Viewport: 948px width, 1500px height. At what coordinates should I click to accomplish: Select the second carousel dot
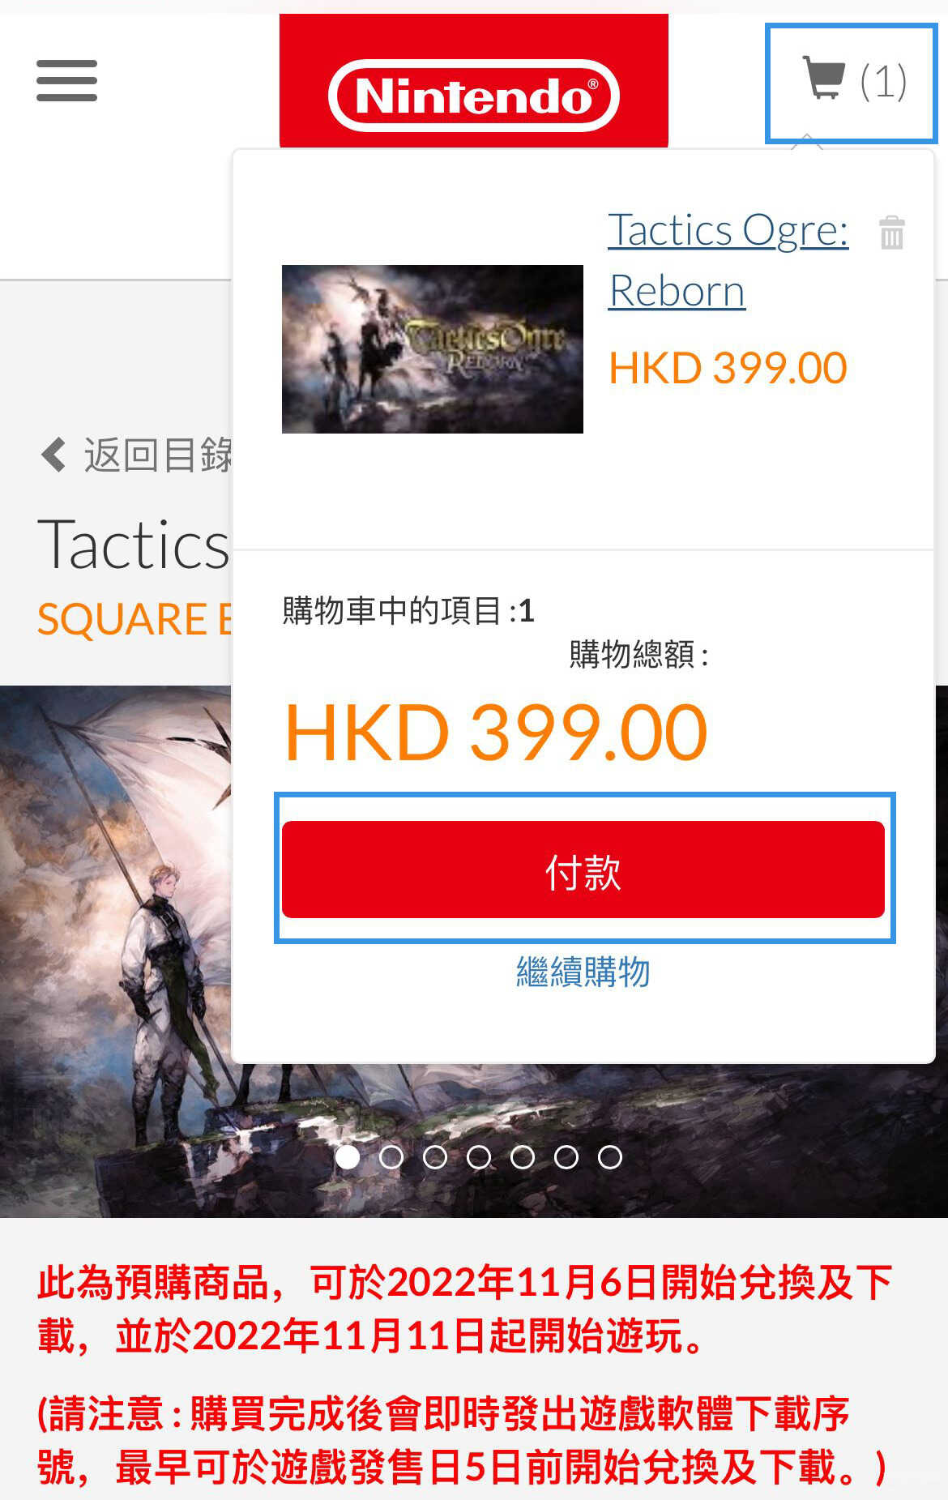pyautogui.click(x=391, y=1156)
